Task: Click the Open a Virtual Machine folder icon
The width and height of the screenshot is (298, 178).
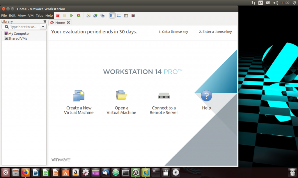Action: coord(121,95)
